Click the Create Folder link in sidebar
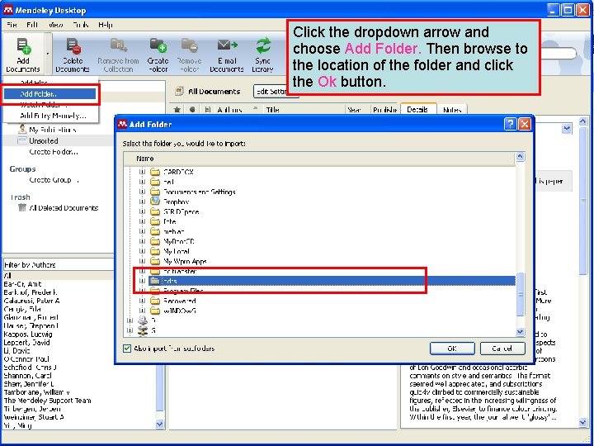This screenshot has width=594, height=446. click(54, 152)
